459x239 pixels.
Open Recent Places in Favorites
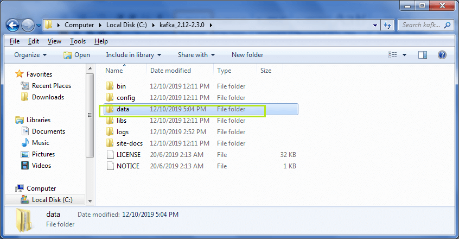pos(46,85)
